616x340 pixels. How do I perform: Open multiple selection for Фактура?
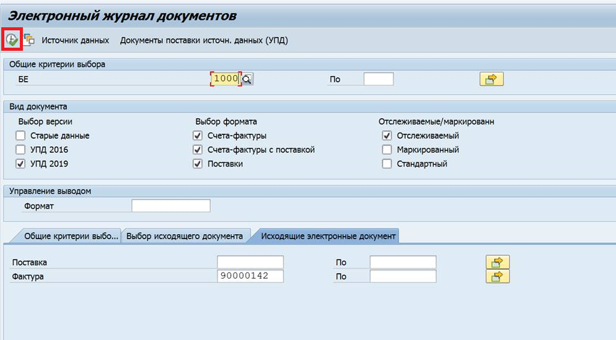pos(497,276)
